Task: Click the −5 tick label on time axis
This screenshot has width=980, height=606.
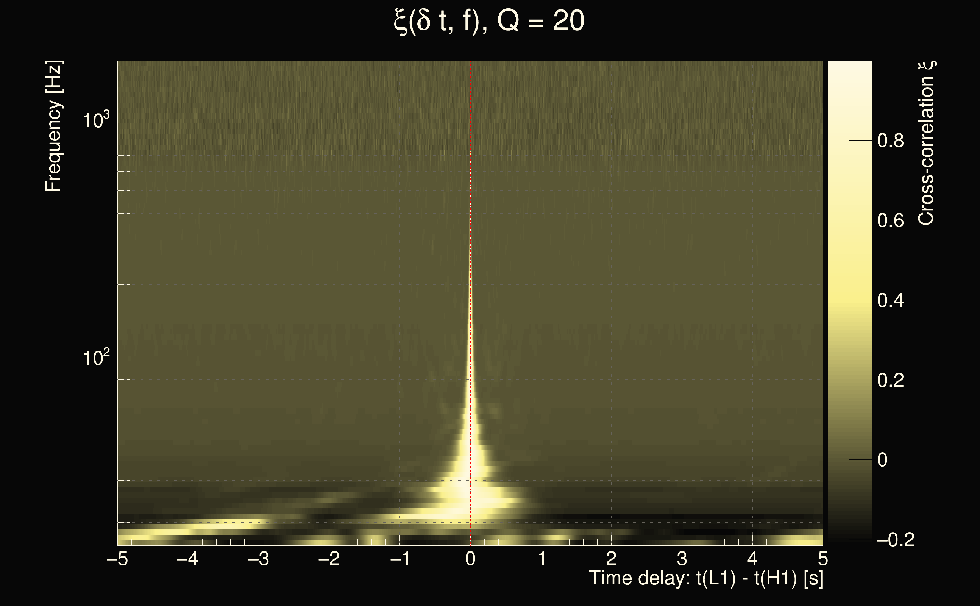Action: coord(117,559)
